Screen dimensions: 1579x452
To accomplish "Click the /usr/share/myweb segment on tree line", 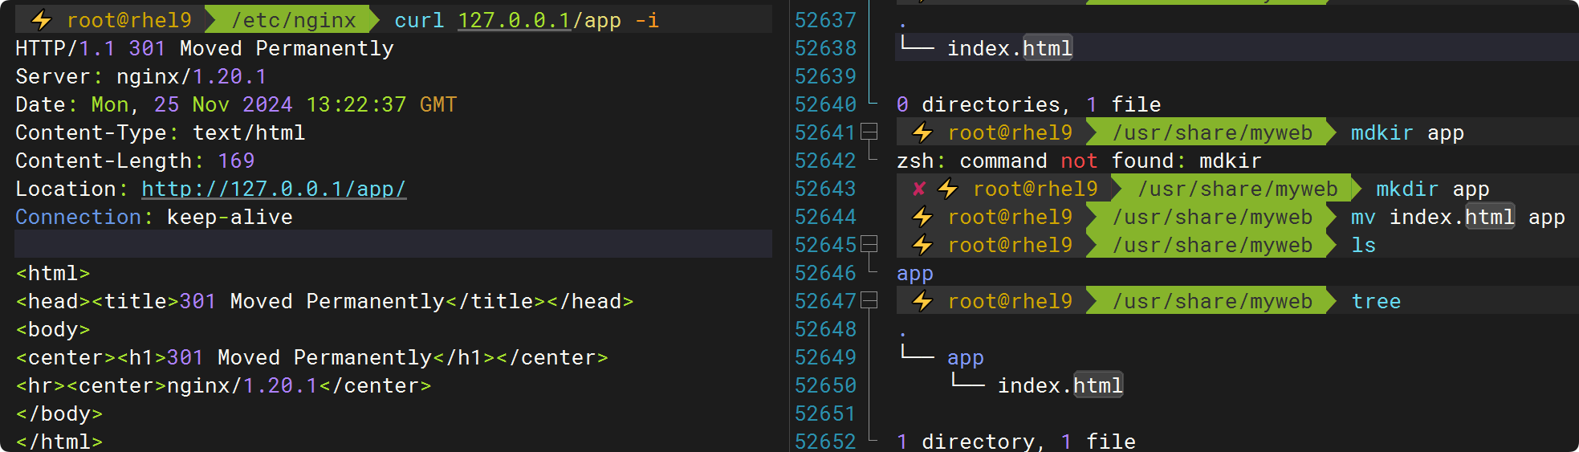I will pos(1212,301).
